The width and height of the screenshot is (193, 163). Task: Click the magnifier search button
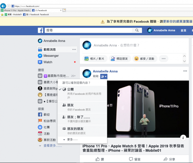pos(137,30)
